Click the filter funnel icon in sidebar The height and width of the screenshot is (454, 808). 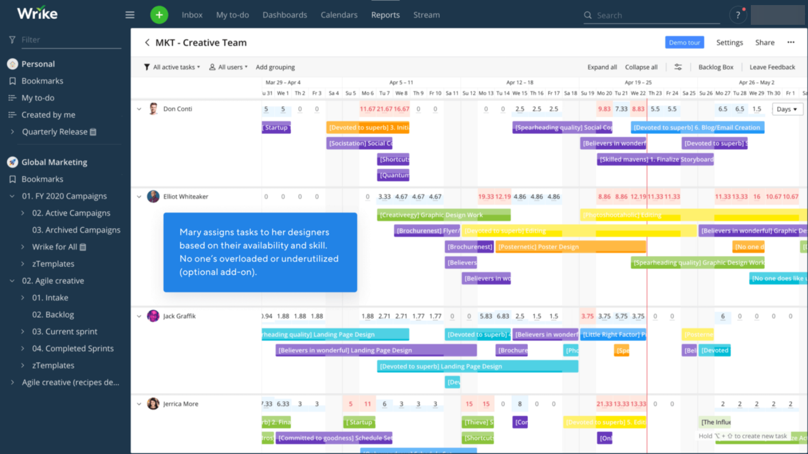(x=12, y=39)
